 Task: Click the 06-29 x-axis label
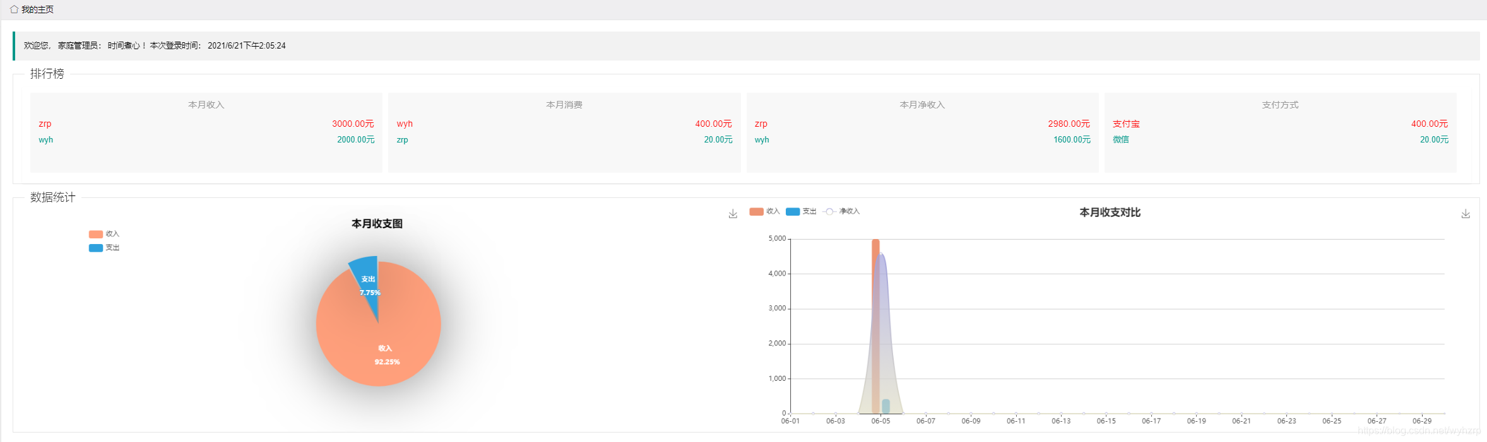pyautogui.click(x=1422, y=421)
